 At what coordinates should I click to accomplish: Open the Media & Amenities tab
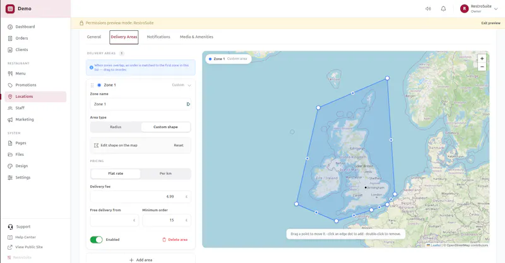coord(196,37)
